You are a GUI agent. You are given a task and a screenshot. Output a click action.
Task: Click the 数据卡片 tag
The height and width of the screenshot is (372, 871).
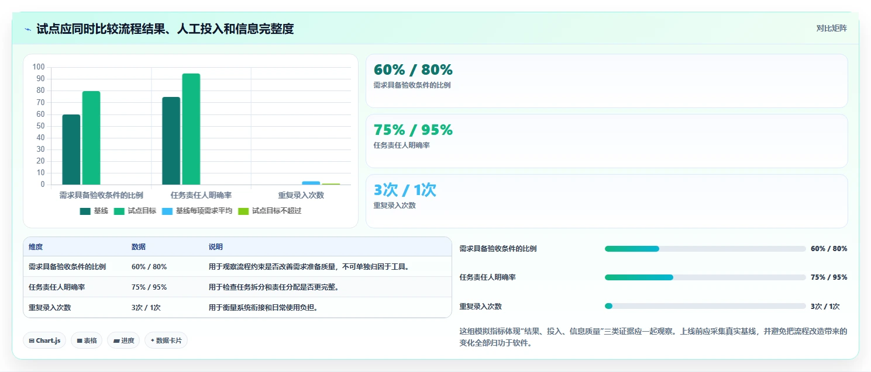coord(166,340)
